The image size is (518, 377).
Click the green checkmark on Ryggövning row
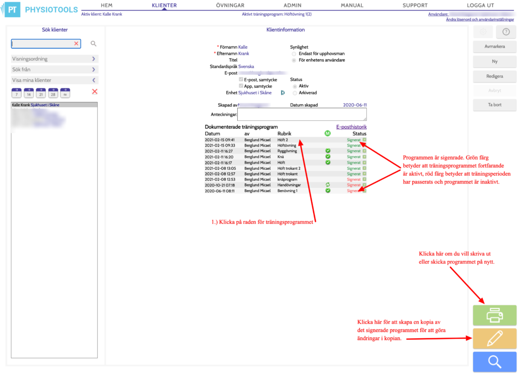point(328,151)
